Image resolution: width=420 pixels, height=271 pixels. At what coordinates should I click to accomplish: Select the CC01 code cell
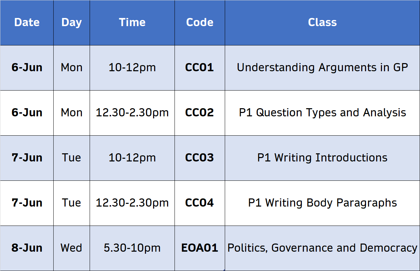pos(200,67)
